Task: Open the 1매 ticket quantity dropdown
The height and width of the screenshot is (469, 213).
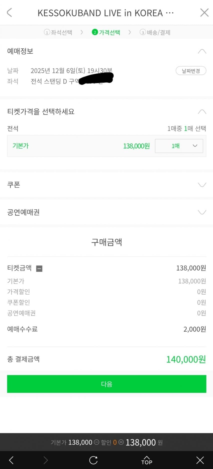Action: tap(179, 146)
